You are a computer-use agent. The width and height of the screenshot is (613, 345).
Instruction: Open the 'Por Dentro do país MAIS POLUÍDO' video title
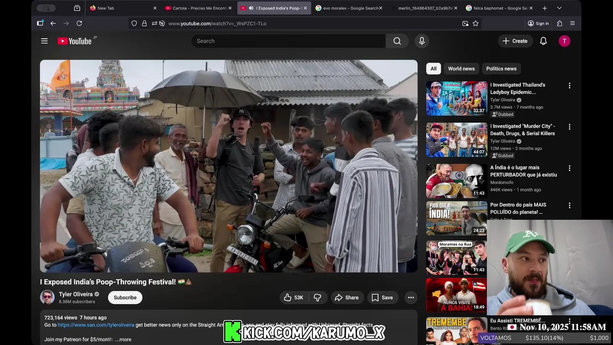click(518, 208)
